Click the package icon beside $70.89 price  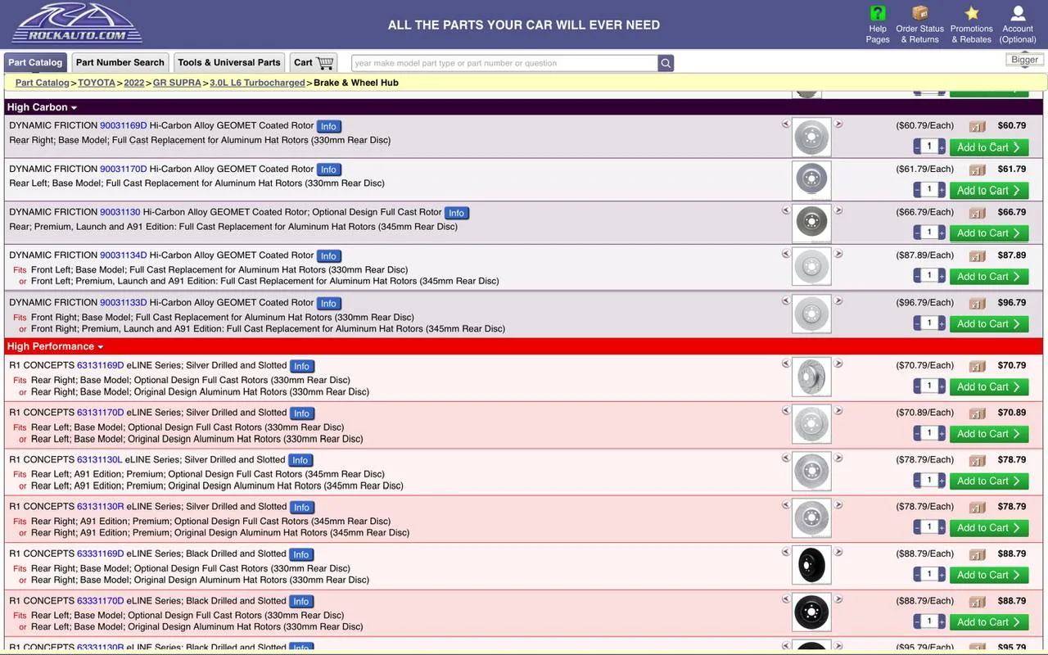(x=977, y=413)
